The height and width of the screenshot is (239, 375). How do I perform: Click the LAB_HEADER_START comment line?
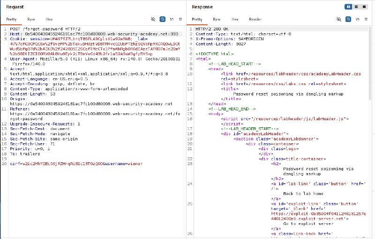click(250, 129)
